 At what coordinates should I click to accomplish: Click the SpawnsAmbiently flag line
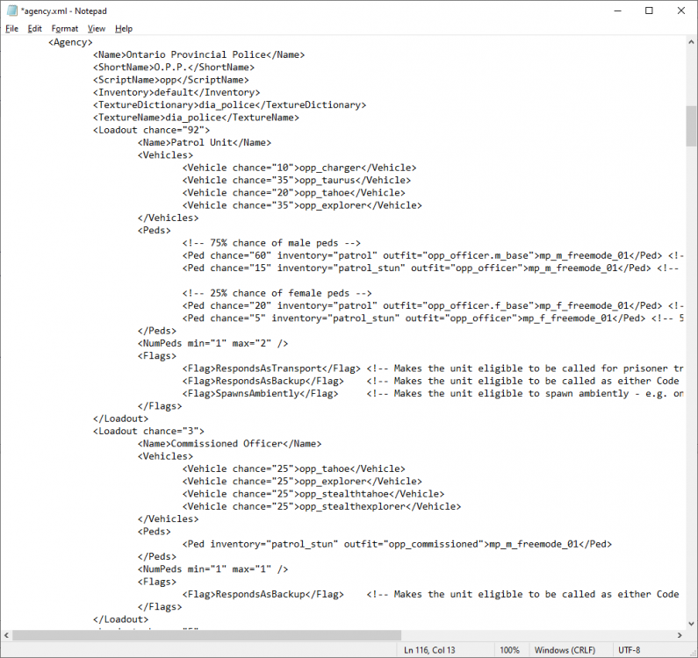432,393
